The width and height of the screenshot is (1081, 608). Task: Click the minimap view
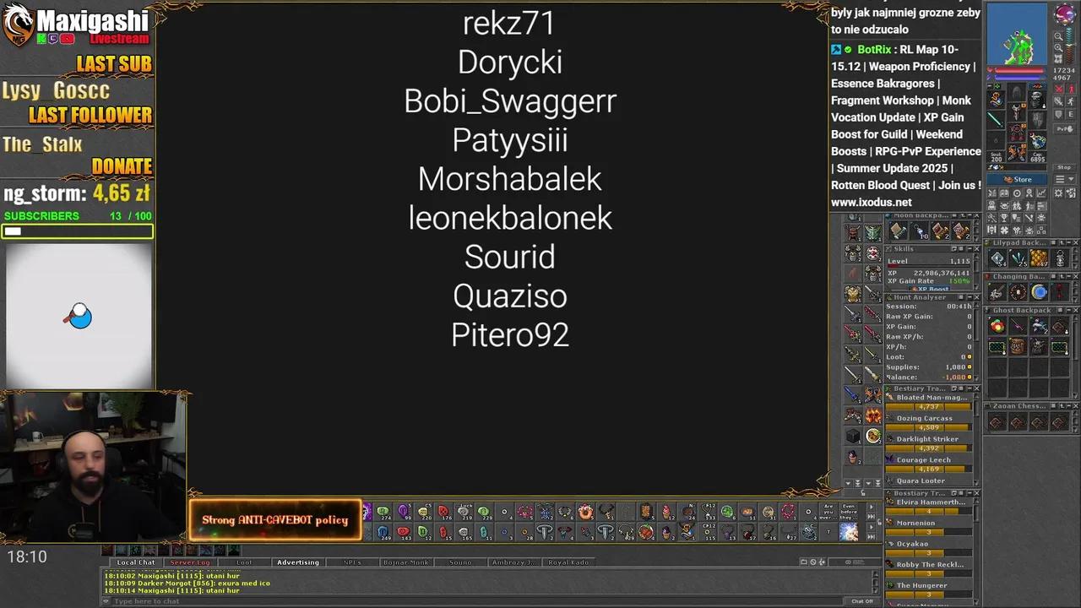pyautogui.click(x=1018, y=34)
